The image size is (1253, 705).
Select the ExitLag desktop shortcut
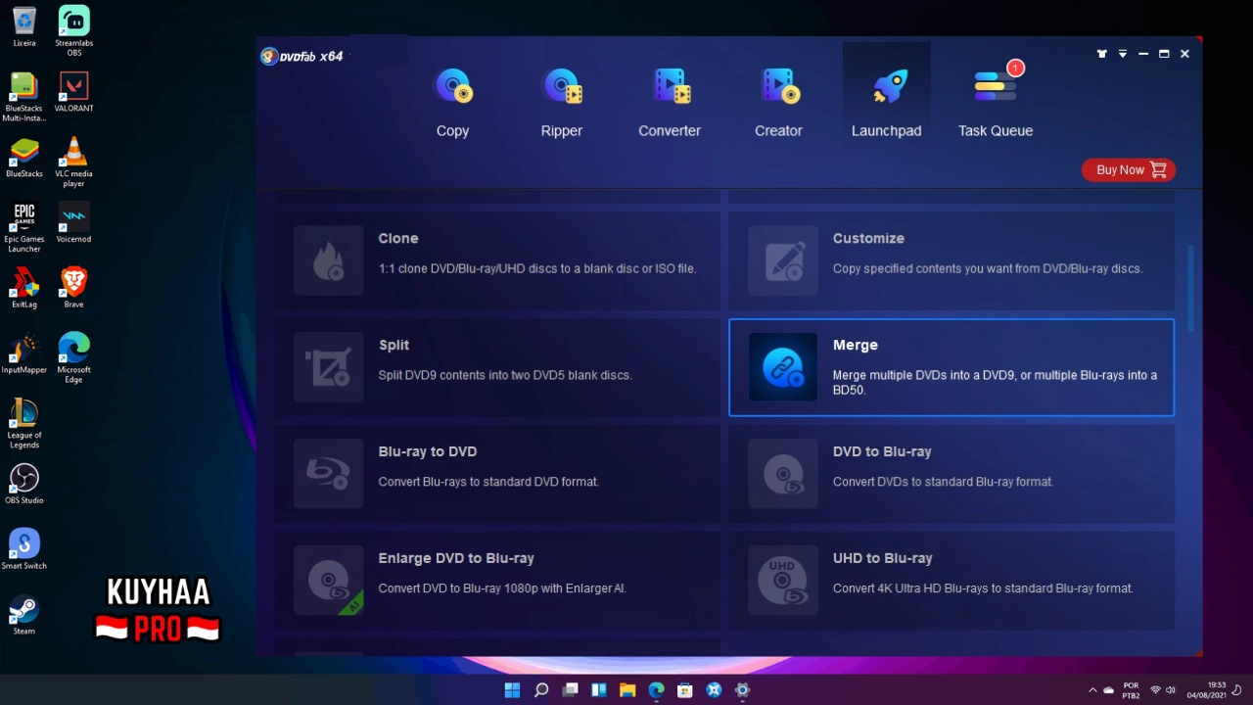[x=24, y=288]
